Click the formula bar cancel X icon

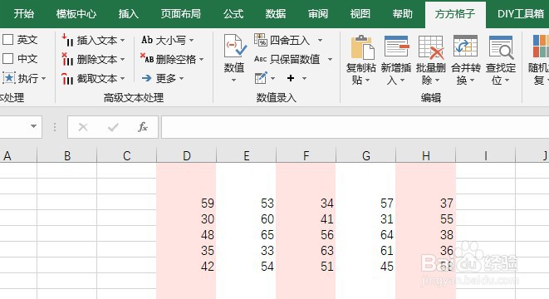coord(83,127)
